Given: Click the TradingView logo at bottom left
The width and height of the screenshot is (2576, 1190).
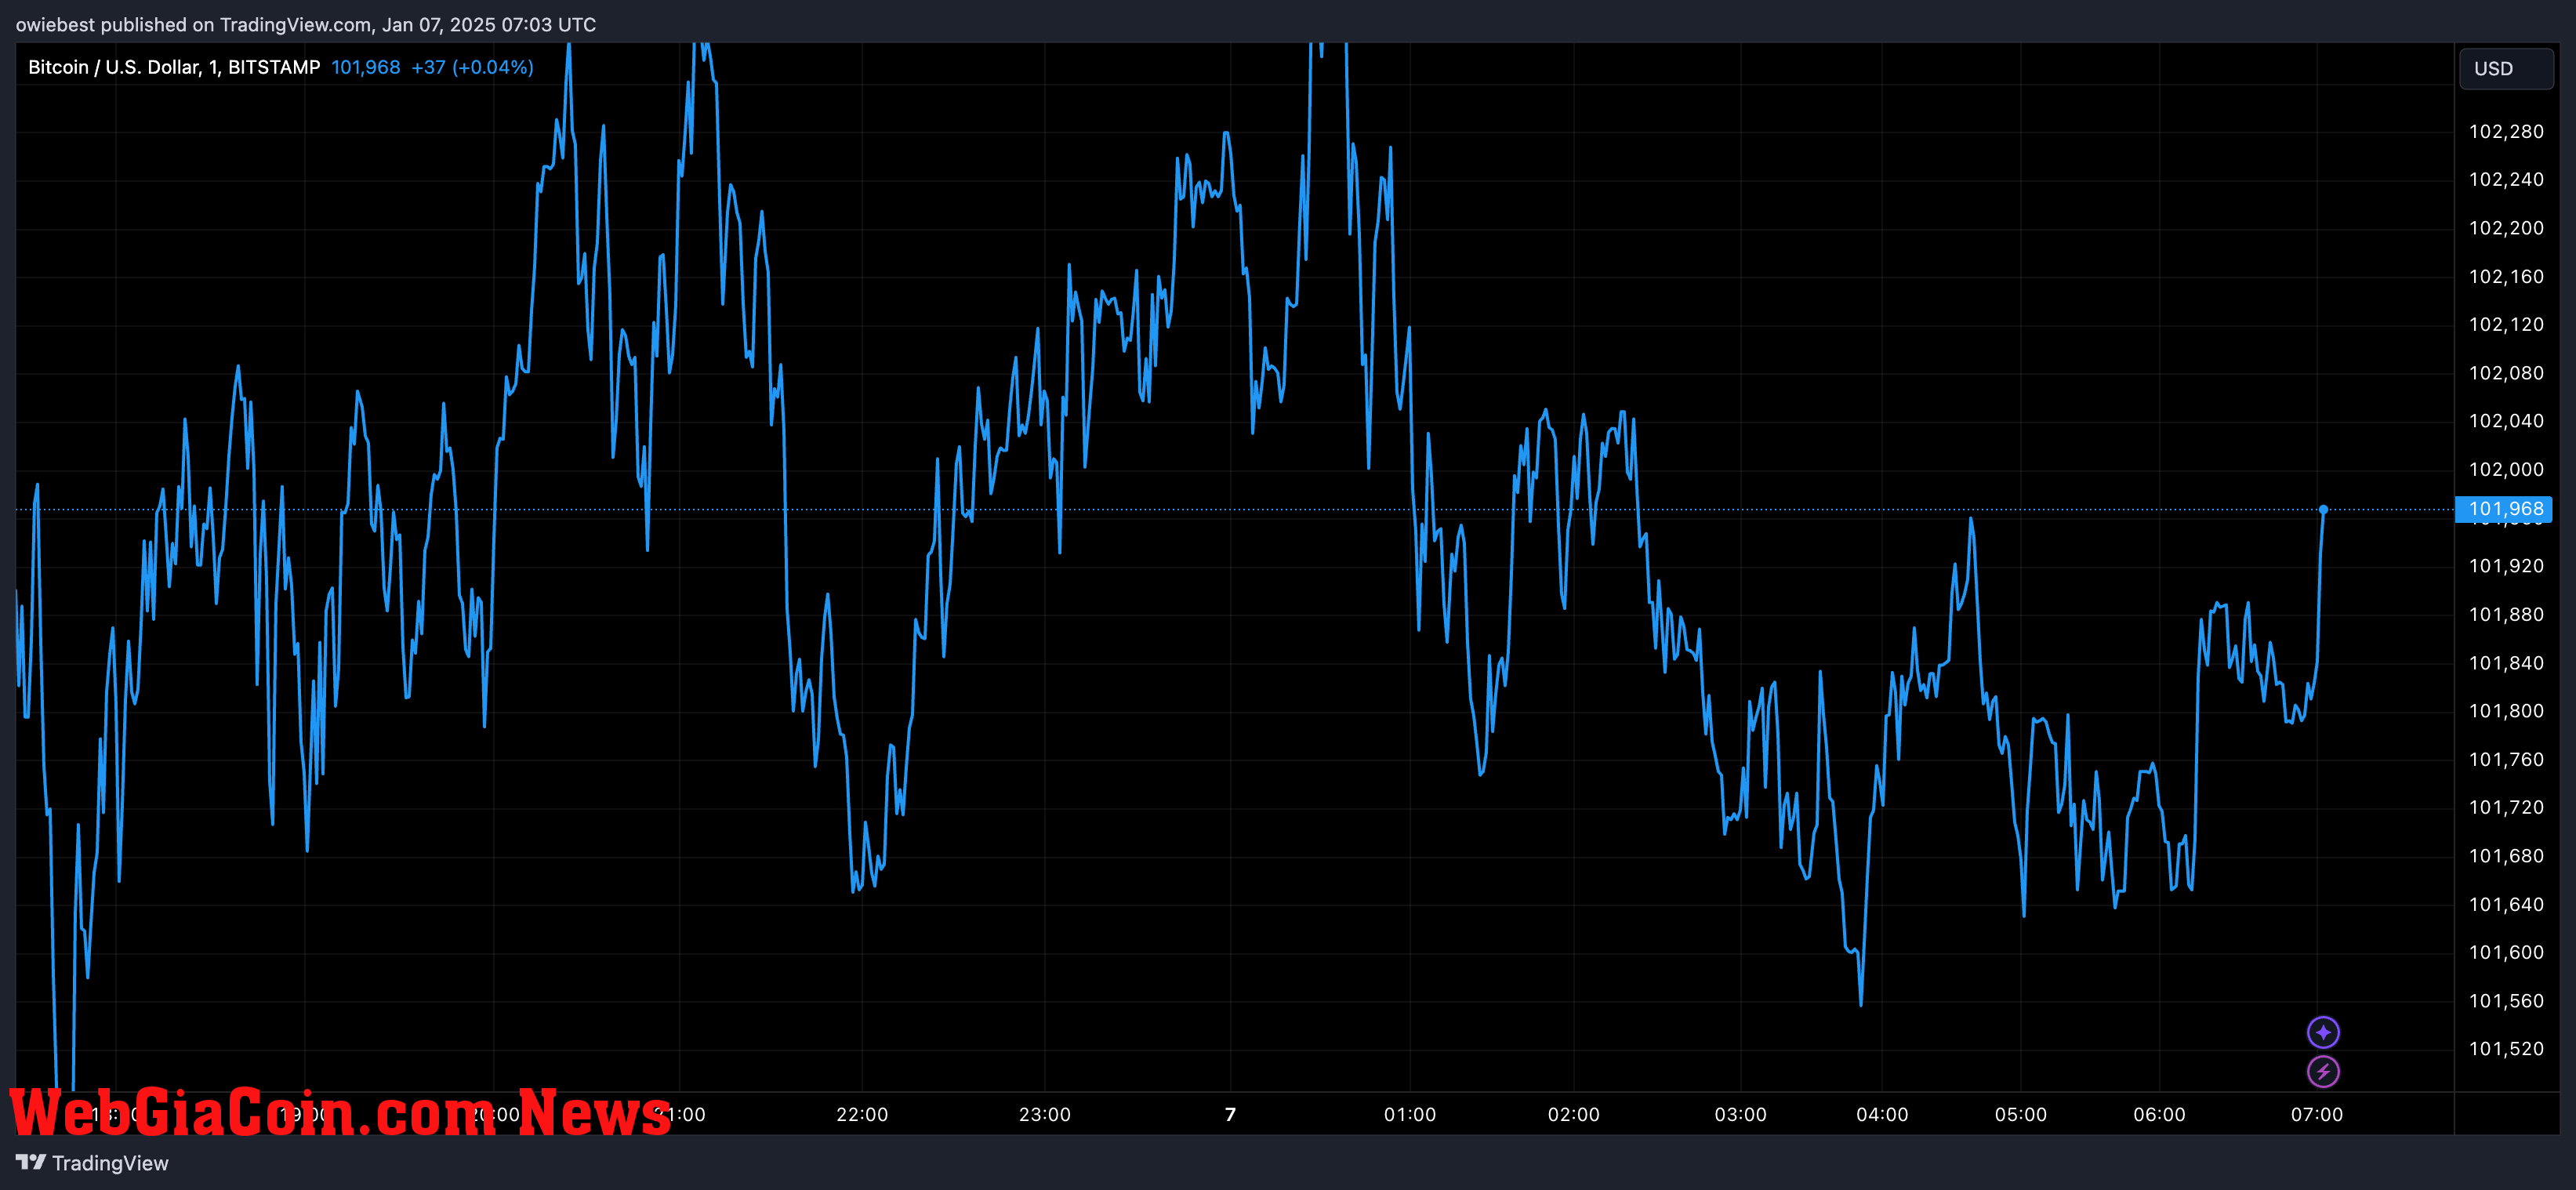Looking at the screenshot, I should (92, 1162).
